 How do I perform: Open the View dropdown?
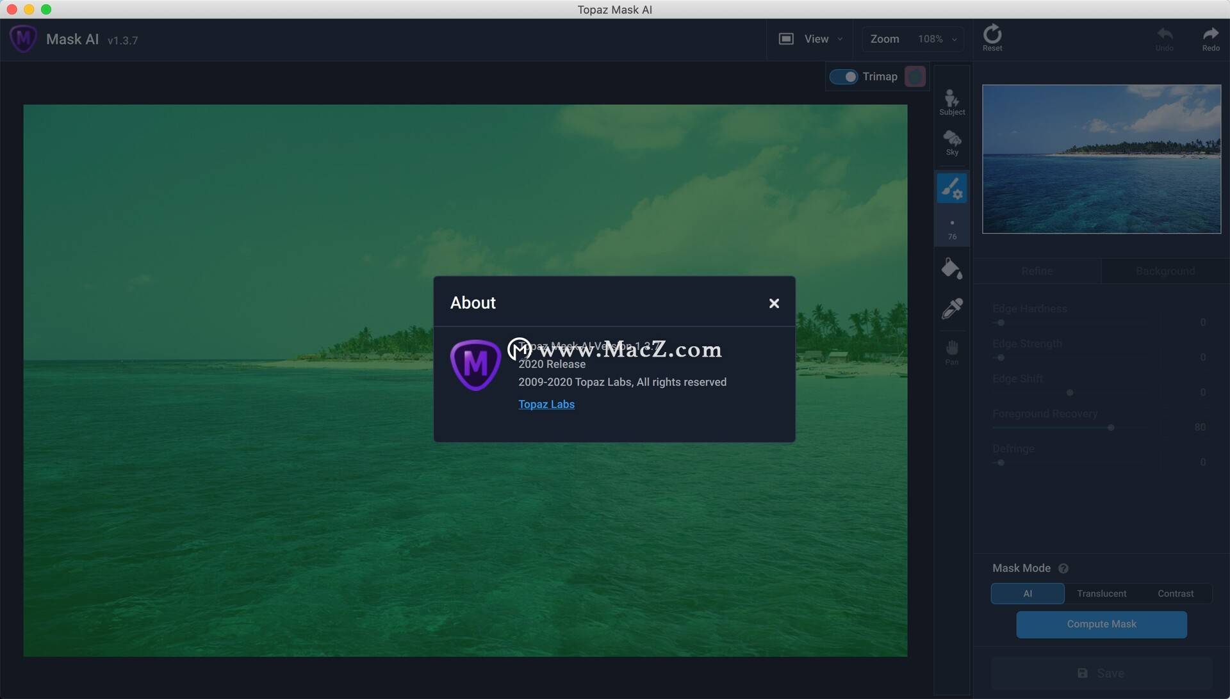click(823, 39)
